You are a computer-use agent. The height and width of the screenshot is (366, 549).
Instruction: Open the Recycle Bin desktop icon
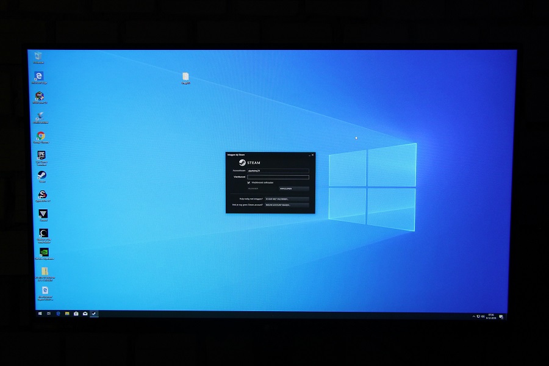(x=38, y=57)
